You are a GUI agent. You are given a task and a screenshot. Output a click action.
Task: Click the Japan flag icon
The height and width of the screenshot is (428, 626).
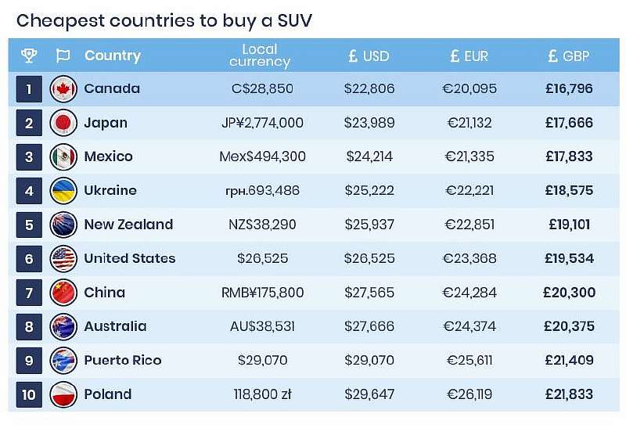63,123
